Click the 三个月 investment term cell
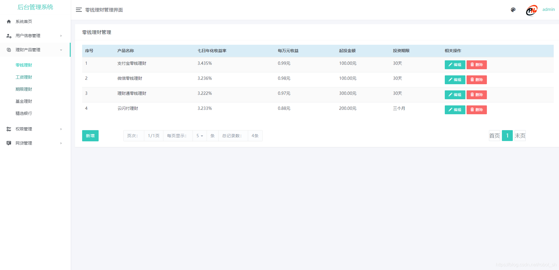 [x=399, y=108]
